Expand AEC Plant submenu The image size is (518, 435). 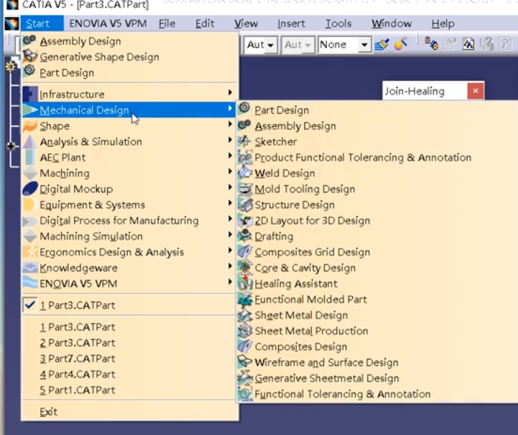pos(130,158)
